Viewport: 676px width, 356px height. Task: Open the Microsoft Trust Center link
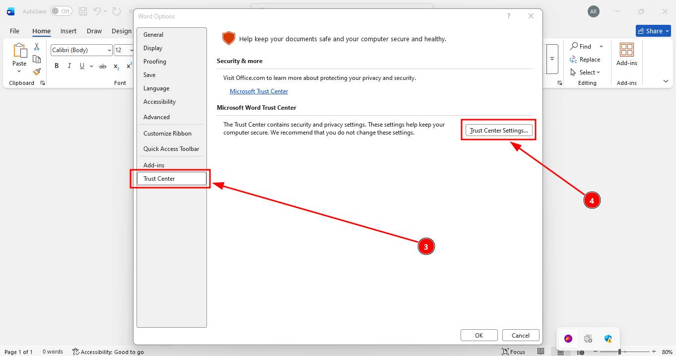(x=259, y=91)
